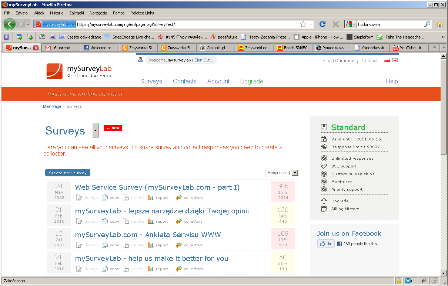Click the search magnifier icon
This screenshot has width=448, height=286.
(427, 24)
